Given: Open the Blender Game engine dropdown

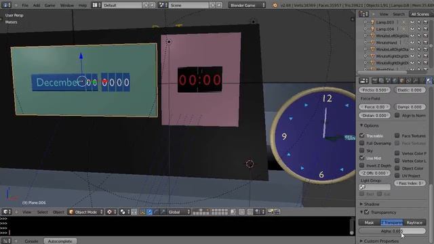Looking at the screenshot, I should (247, 5).
